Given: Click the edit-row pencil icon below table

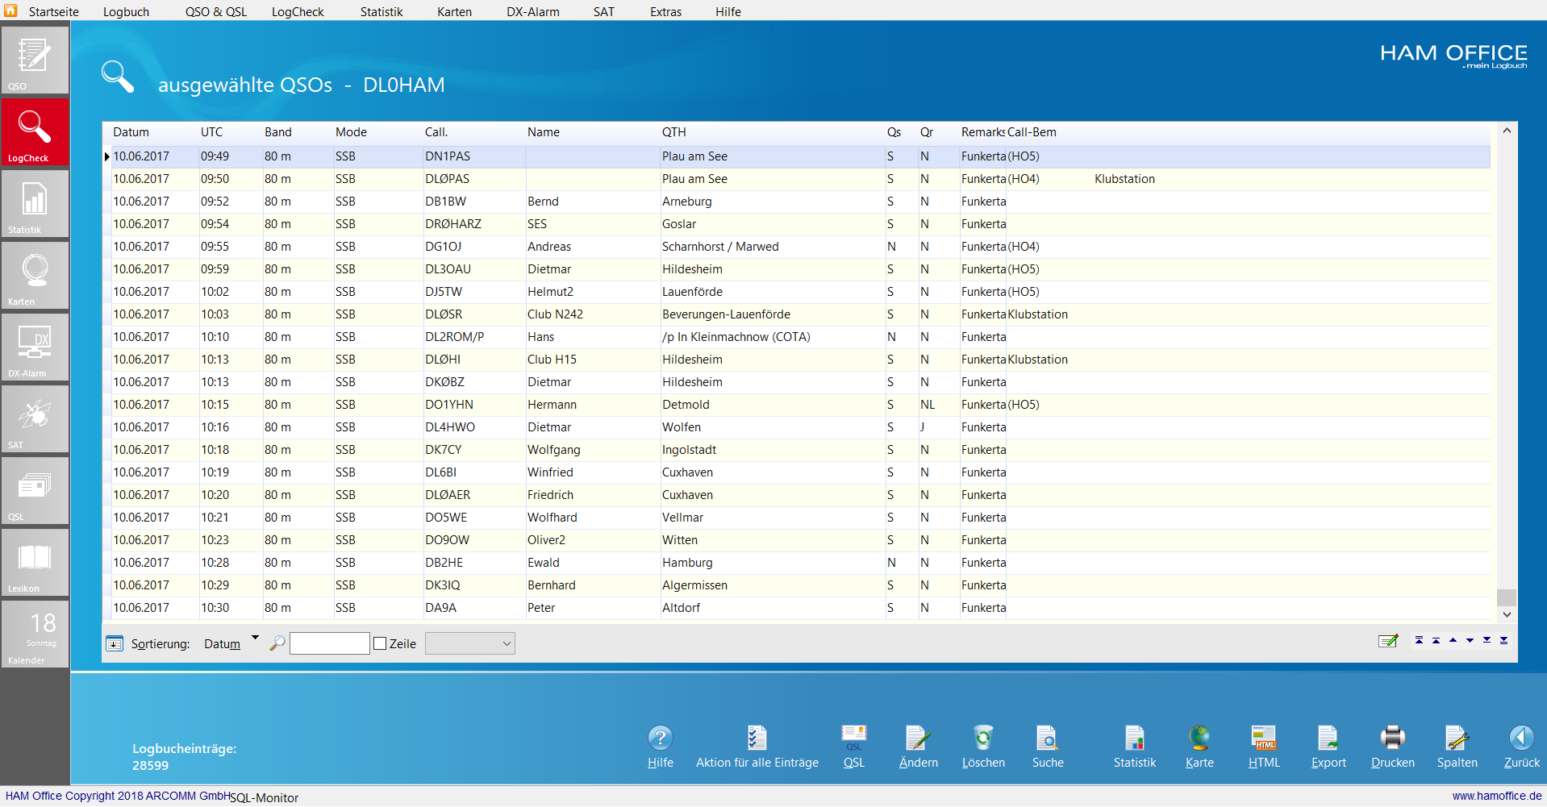Looking at the screenshot, I should pyautogui.click(x=1388, y=641).
